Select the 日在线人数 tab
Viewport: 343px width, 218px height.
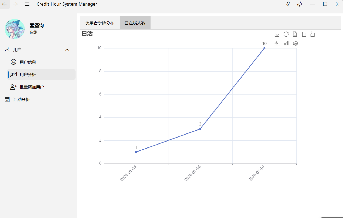(x=135, y=23)
